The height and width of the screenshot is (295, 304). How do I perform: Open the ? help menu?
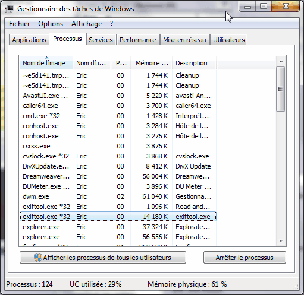tap(111, 24)
